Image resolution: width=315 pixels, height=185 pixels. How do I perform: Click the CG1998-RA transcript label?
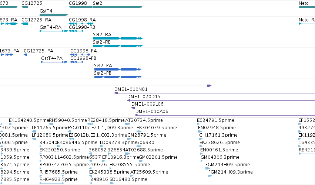click(x=83, y=20)
